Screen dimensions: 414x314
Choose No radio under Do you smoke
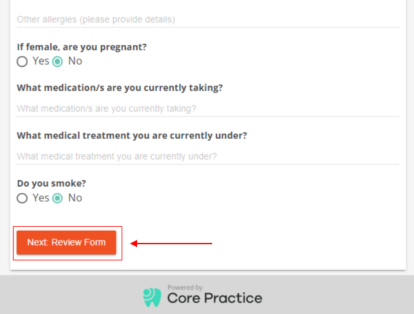58,198
